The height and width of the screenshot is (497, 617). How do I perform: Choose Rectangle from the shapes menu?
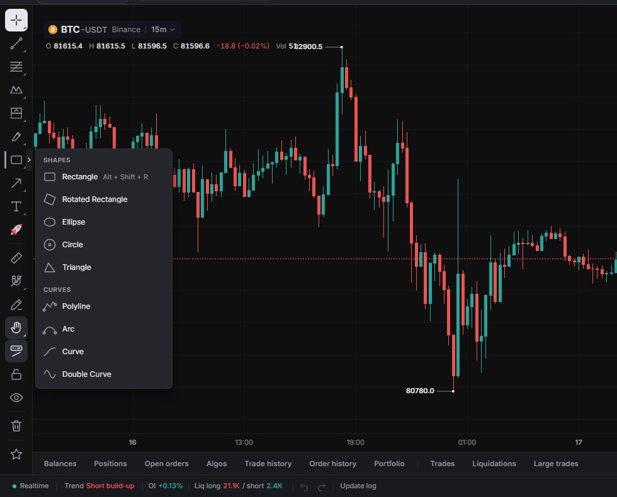click(104, 177)
